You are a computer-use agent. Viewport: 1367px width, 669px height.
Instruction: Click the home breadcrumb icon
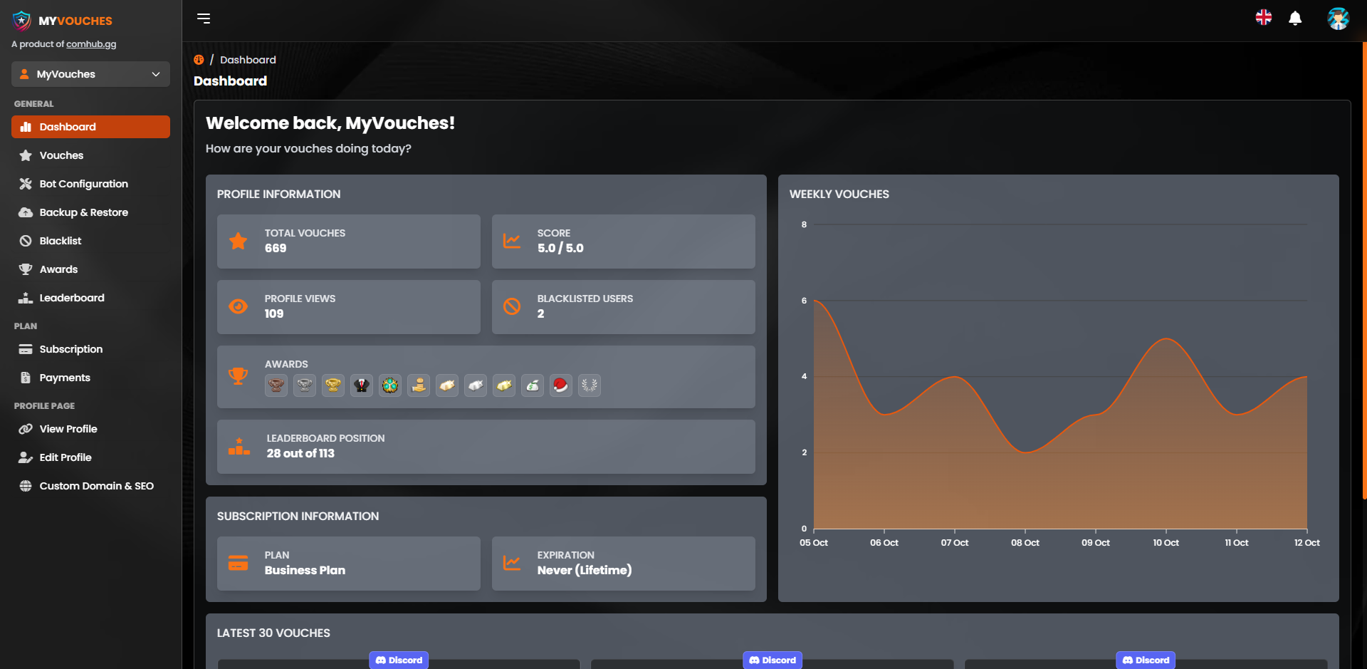pyautogui.click(x=199, y=60)
